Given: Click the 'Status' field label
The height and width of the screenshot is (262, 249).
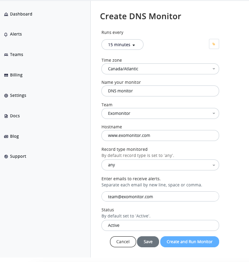Looking at the screenshot, I should 108,210.
